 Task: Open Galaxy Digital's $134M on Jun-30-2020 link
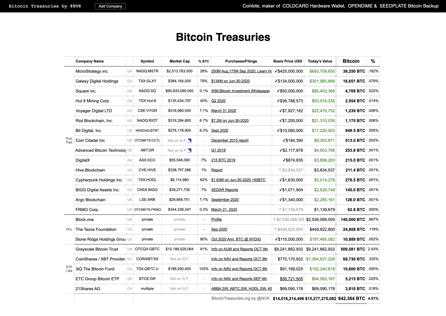[230, 81]
